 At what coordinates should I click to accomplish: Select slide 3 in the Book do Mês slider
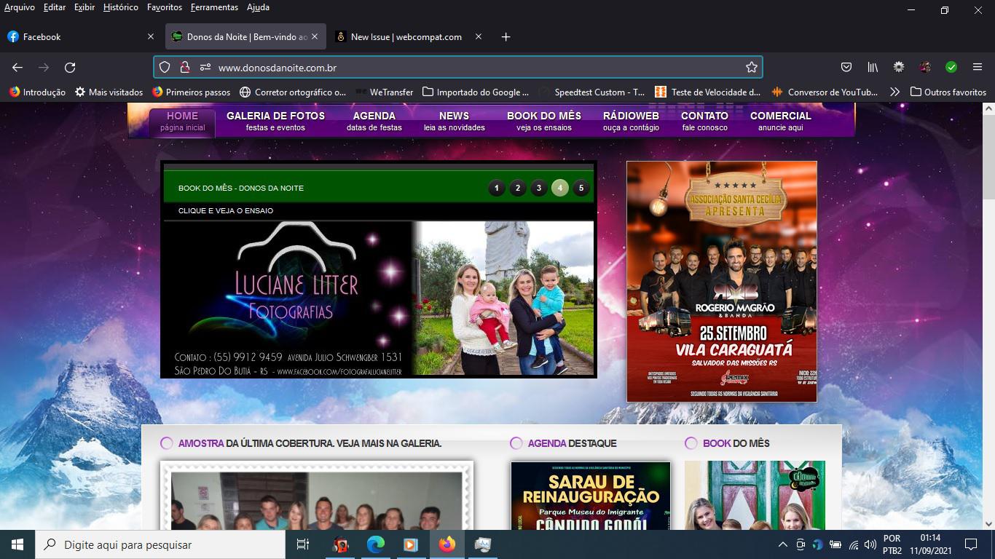click(x=539, y=188)
